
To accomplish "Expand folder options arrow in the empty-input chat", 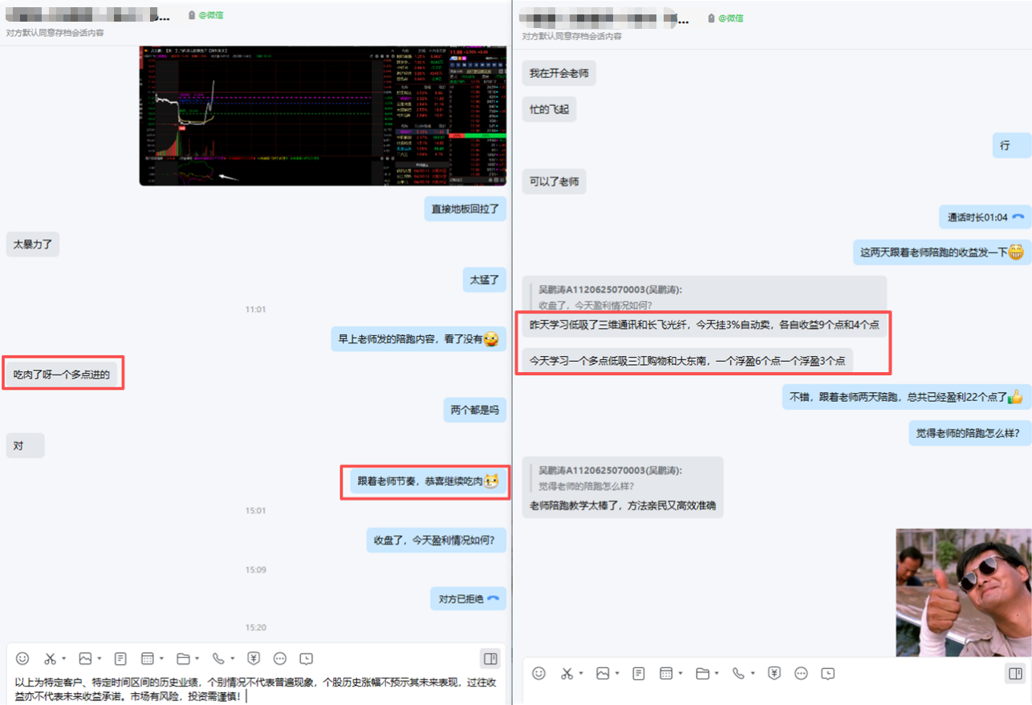I will pos(717,674).
